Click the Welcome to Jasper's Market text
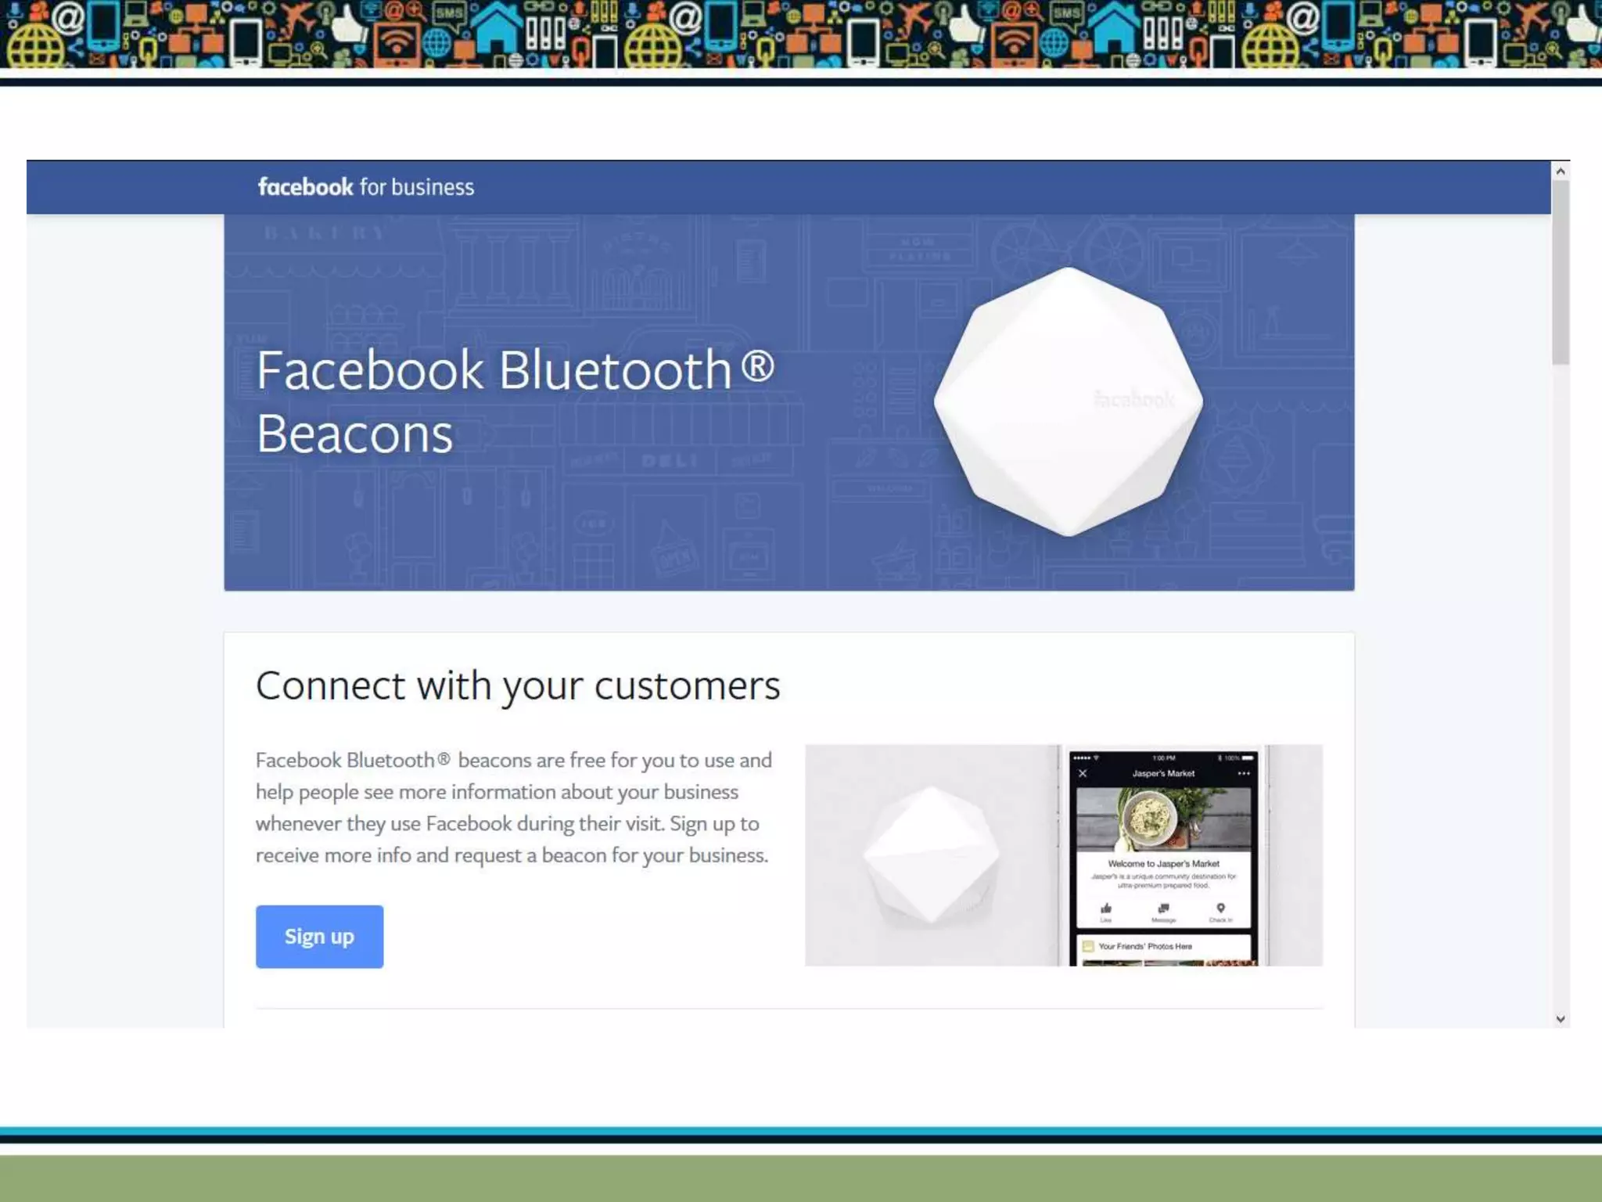Screen dimensions: 1602x1202 pos(1163,864)
